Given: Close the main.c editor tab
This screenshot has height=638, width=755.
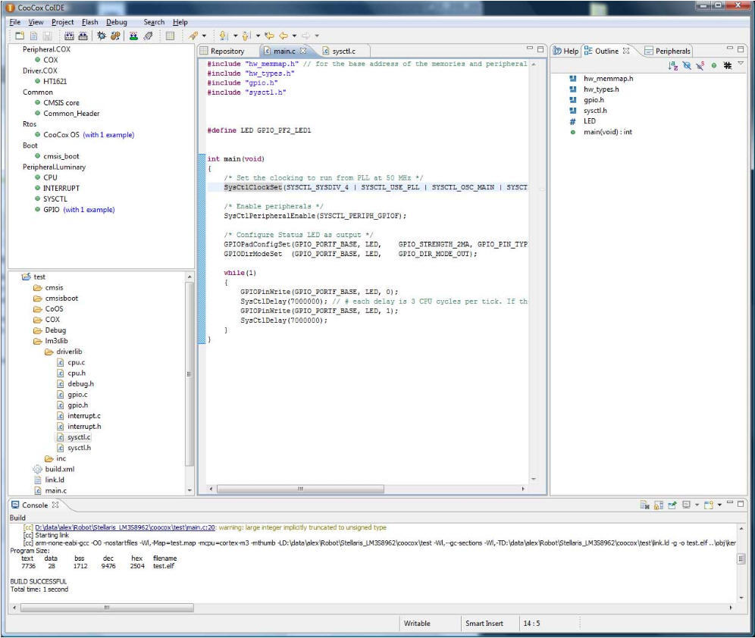Looking at the screenshot, I should pos(303,51).
